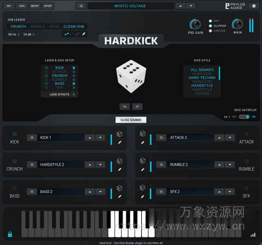This screenshot has width=262, height=245.
Task: Click the SAVE button
Action: [22, 6]
